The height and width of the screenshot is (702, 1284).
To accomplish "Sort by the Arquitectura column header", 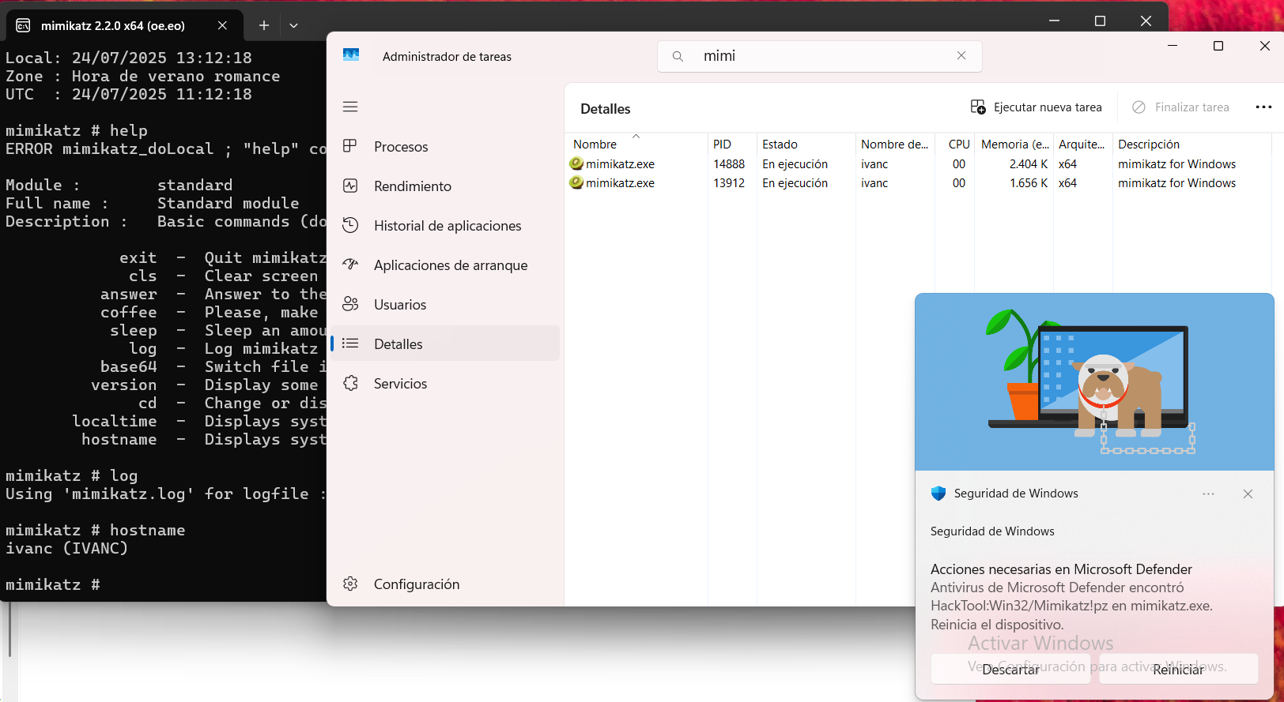I will pos(1082,144).
